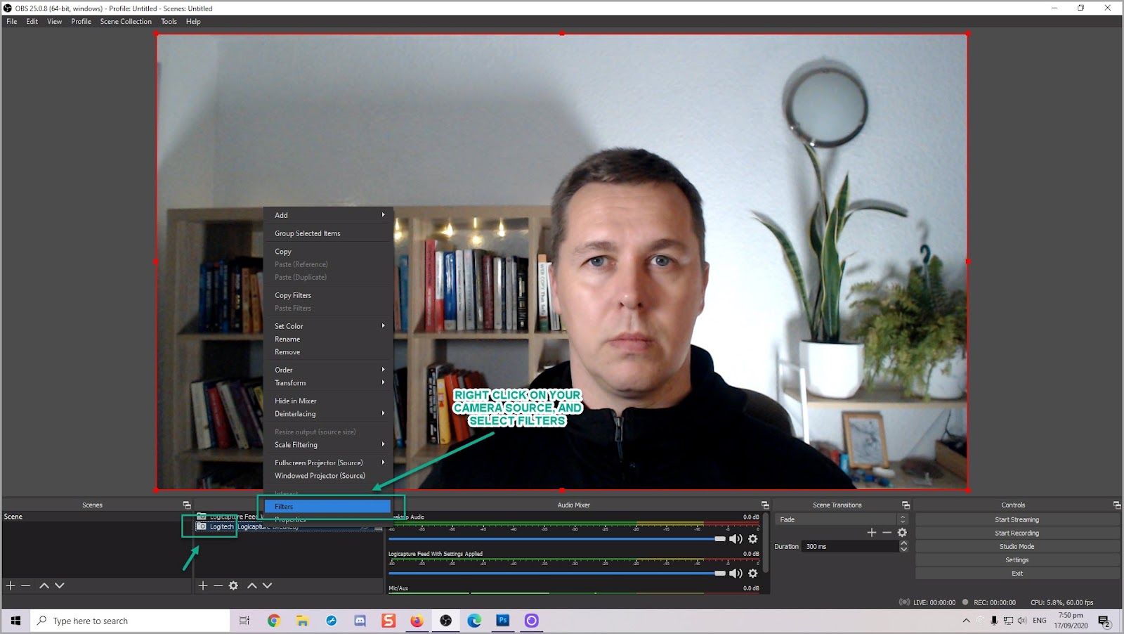Open Logicapture Feed audio settings gear
This screenshot has width=1124, height=634.
pyautogui.click(x=753, y=574)
